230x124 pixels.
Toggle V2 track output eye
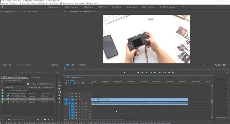pyautogui.click(x=79, y=97)
